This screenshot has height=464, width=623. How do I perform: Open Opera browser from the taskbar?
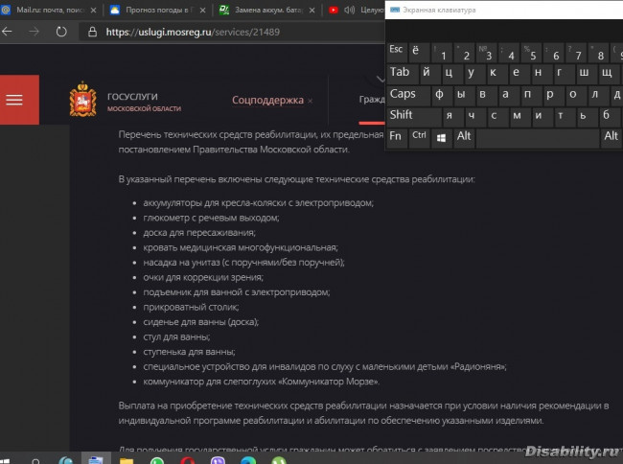tap(188, 460)
